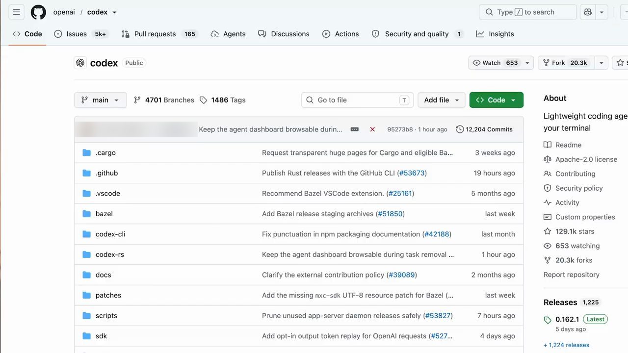Click the Activity pulse icon
The height and width of the screenshot is (353, 628).
(x=548, y=202)
